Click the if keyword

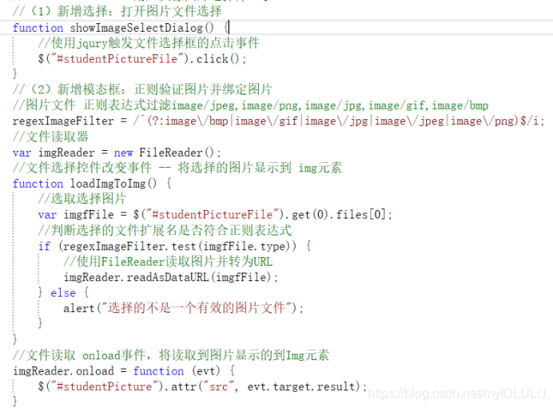click(45, 246)
